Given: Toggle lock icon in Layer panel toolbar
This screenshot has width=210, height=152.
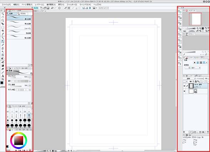Looking at the screenshot, I should tap(196, 82).
